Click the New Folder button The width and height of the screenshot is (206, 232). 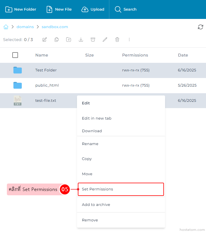21,9
